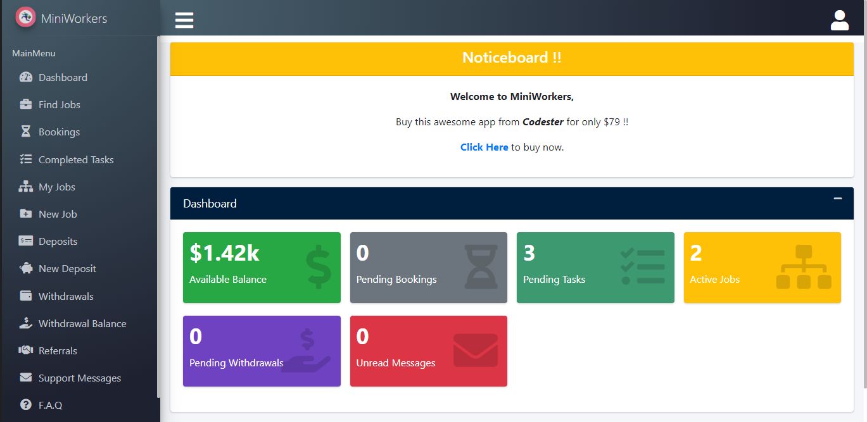Toggle the sidebar with hamburger menu icon
Viewport: 867px width, 422px height.
coord(184,20)
